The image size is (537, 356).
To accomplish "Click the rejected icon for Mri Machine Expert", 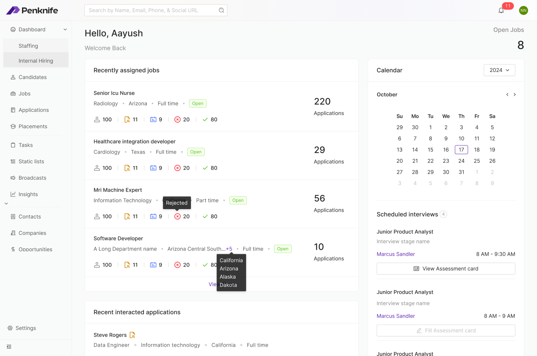I will pyautogui.click(x=178, y=217).
